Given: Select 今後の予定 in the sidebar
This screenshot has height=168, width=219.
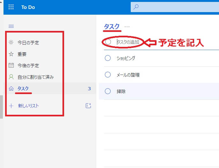Looking at the screenshot, I should click(x=28, y=66).
